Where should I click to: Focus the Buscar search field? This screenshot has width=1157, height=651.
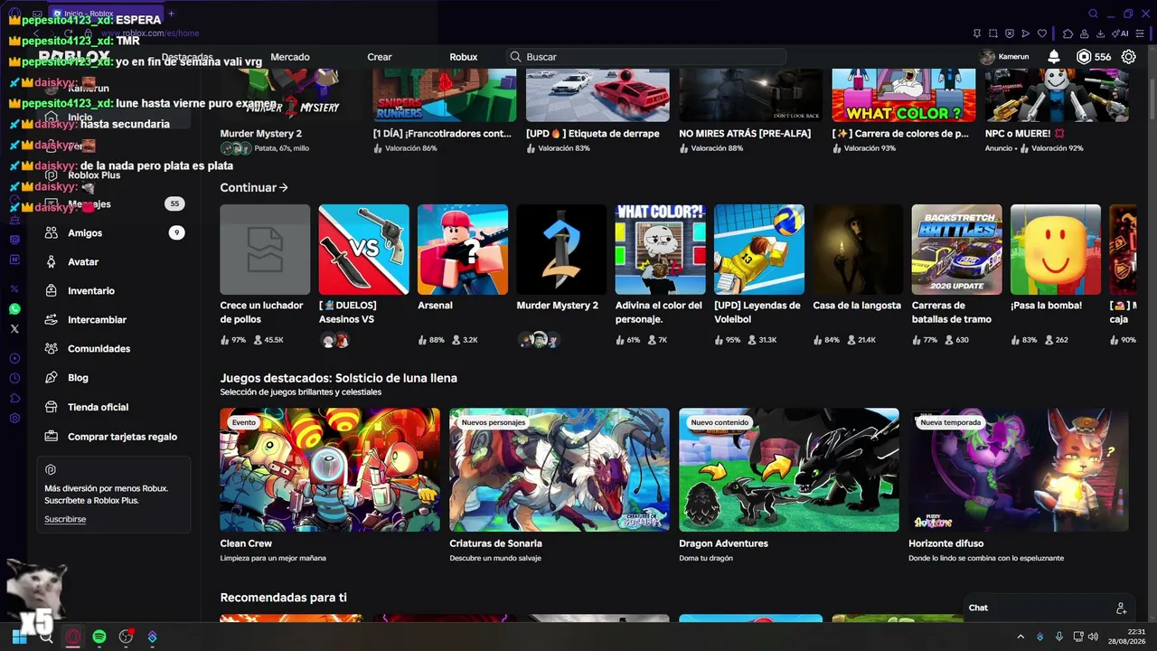click(x=645, y=57)
